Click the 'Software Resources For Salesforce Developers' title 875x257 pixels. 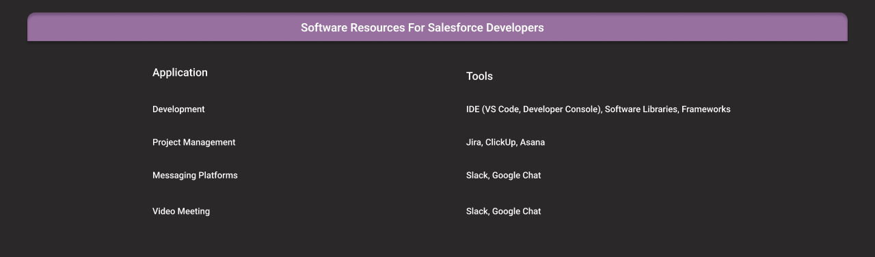pos(422,27)
